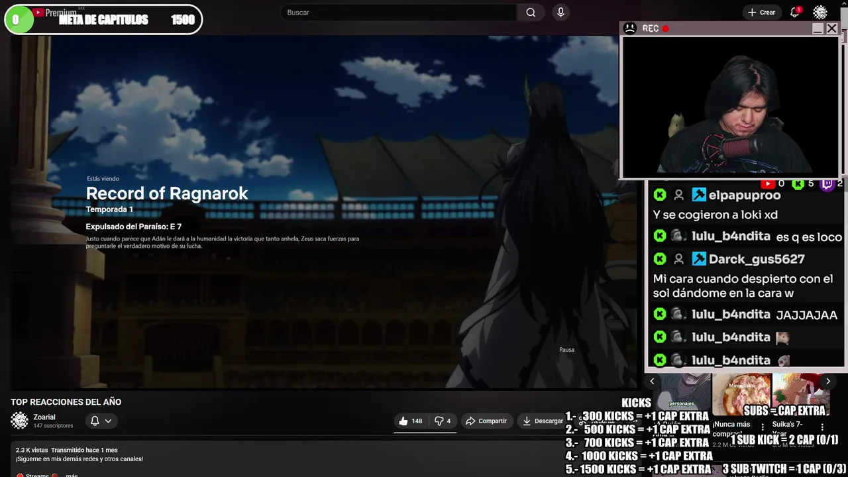This screenshot has width=848, height=477.
Task: Click the sad face icon beside REC
Action: (630, 28)
